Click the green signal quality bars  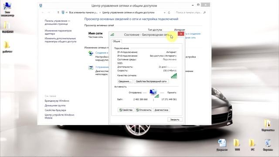point(174,76)
